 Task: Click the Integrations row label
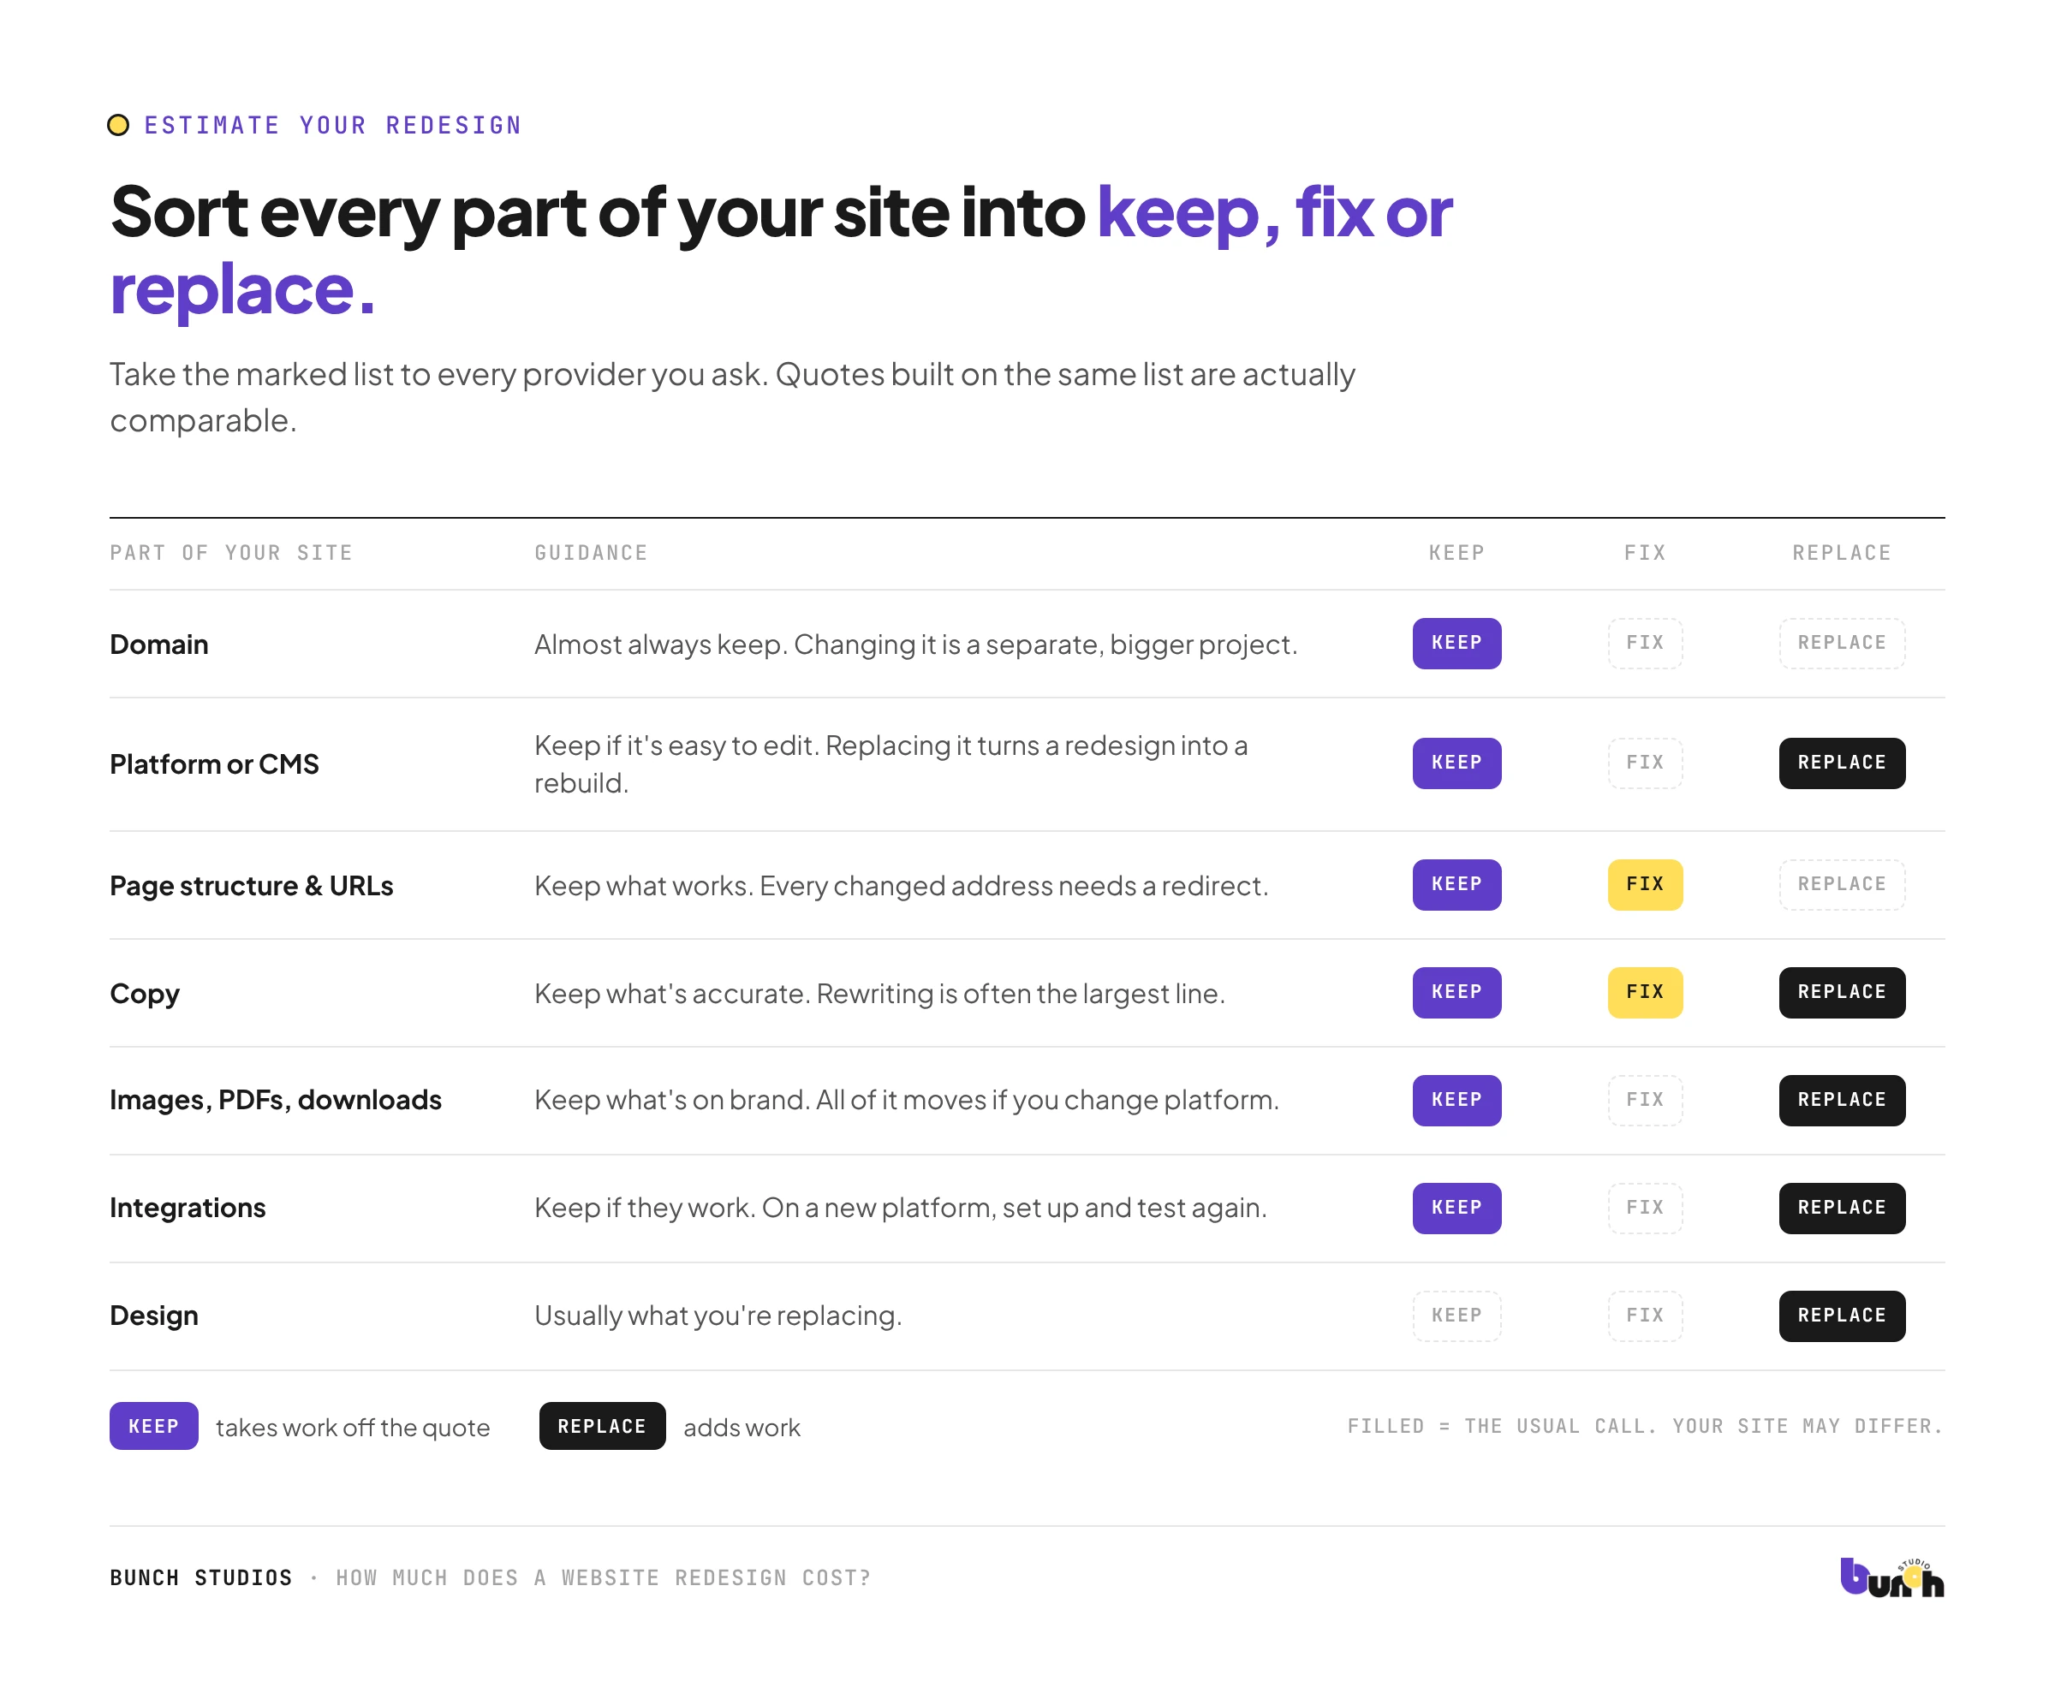(x=187, y=1209)
